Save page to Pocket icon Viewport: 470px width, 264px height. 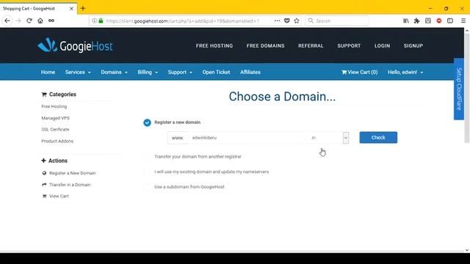[287, 21]
